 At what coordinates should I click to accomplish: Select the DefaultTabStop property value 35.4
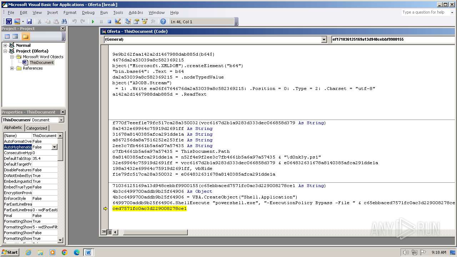[45, 158]
